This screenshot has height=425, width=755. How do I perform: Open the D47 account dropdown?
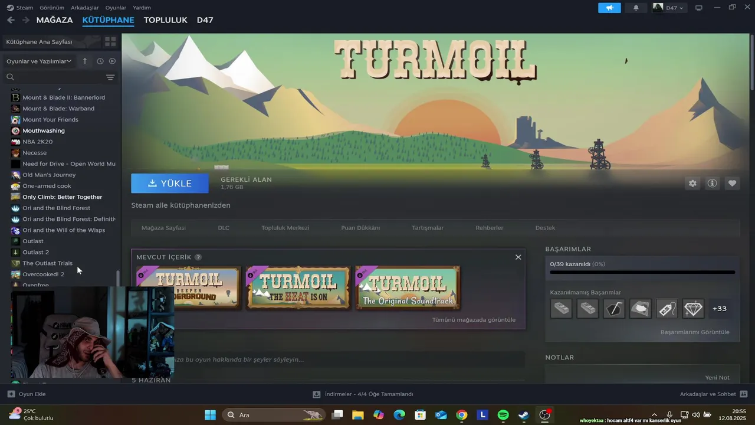668,8
